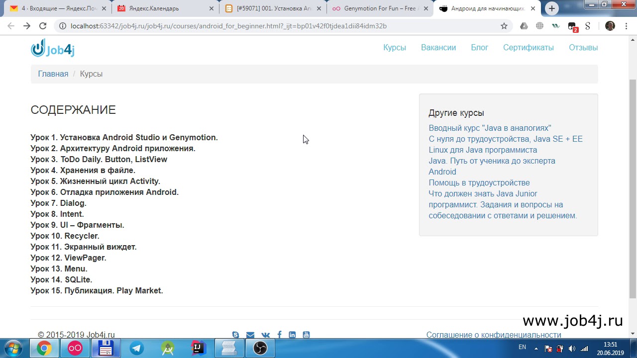Click the Telegram taskbar icon
637x358 pixels.
137,349
